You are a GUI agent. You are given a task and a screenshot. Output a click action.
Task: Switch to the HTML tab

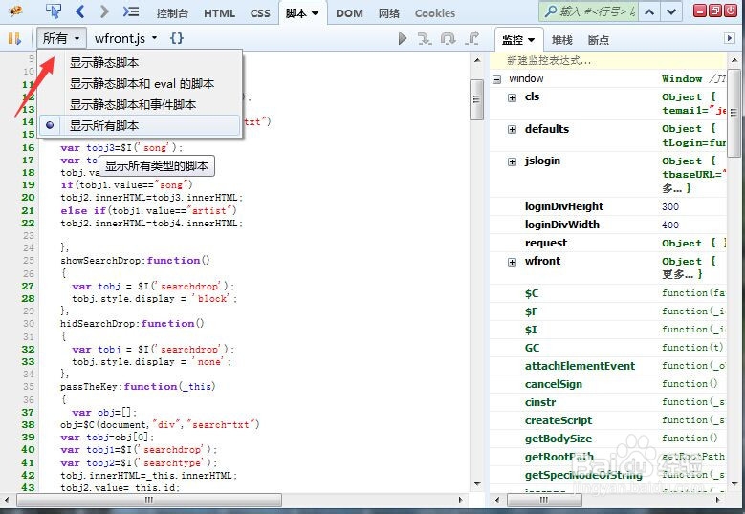pyautogui.click(x=219, y=13)
